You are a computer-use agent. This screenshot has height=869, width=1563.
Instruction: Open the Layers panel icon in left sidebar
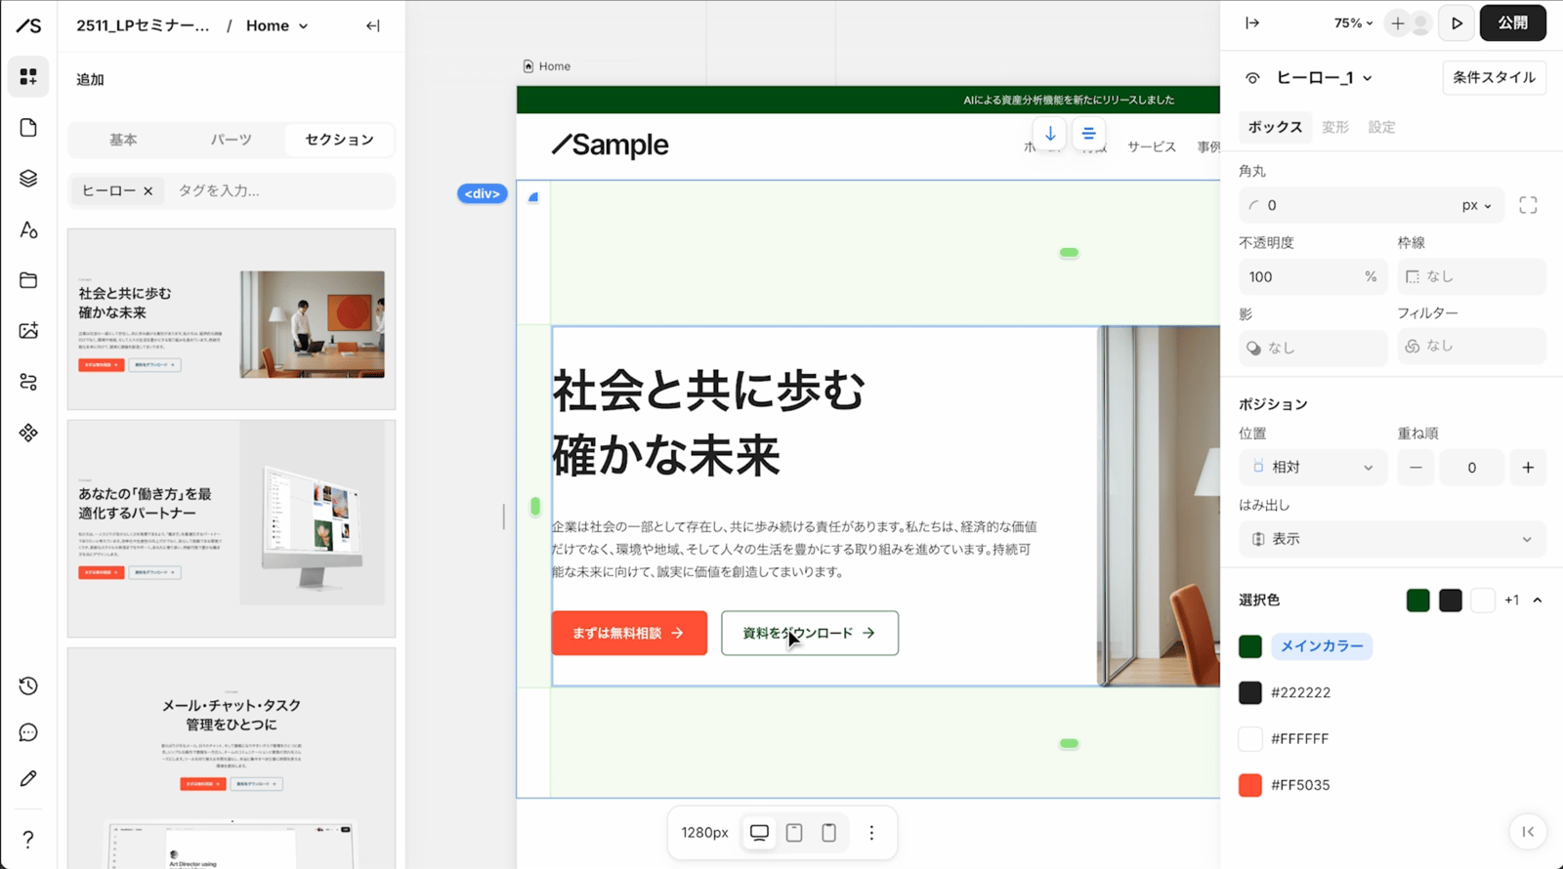pyautogui.click(x=28, y=179)
